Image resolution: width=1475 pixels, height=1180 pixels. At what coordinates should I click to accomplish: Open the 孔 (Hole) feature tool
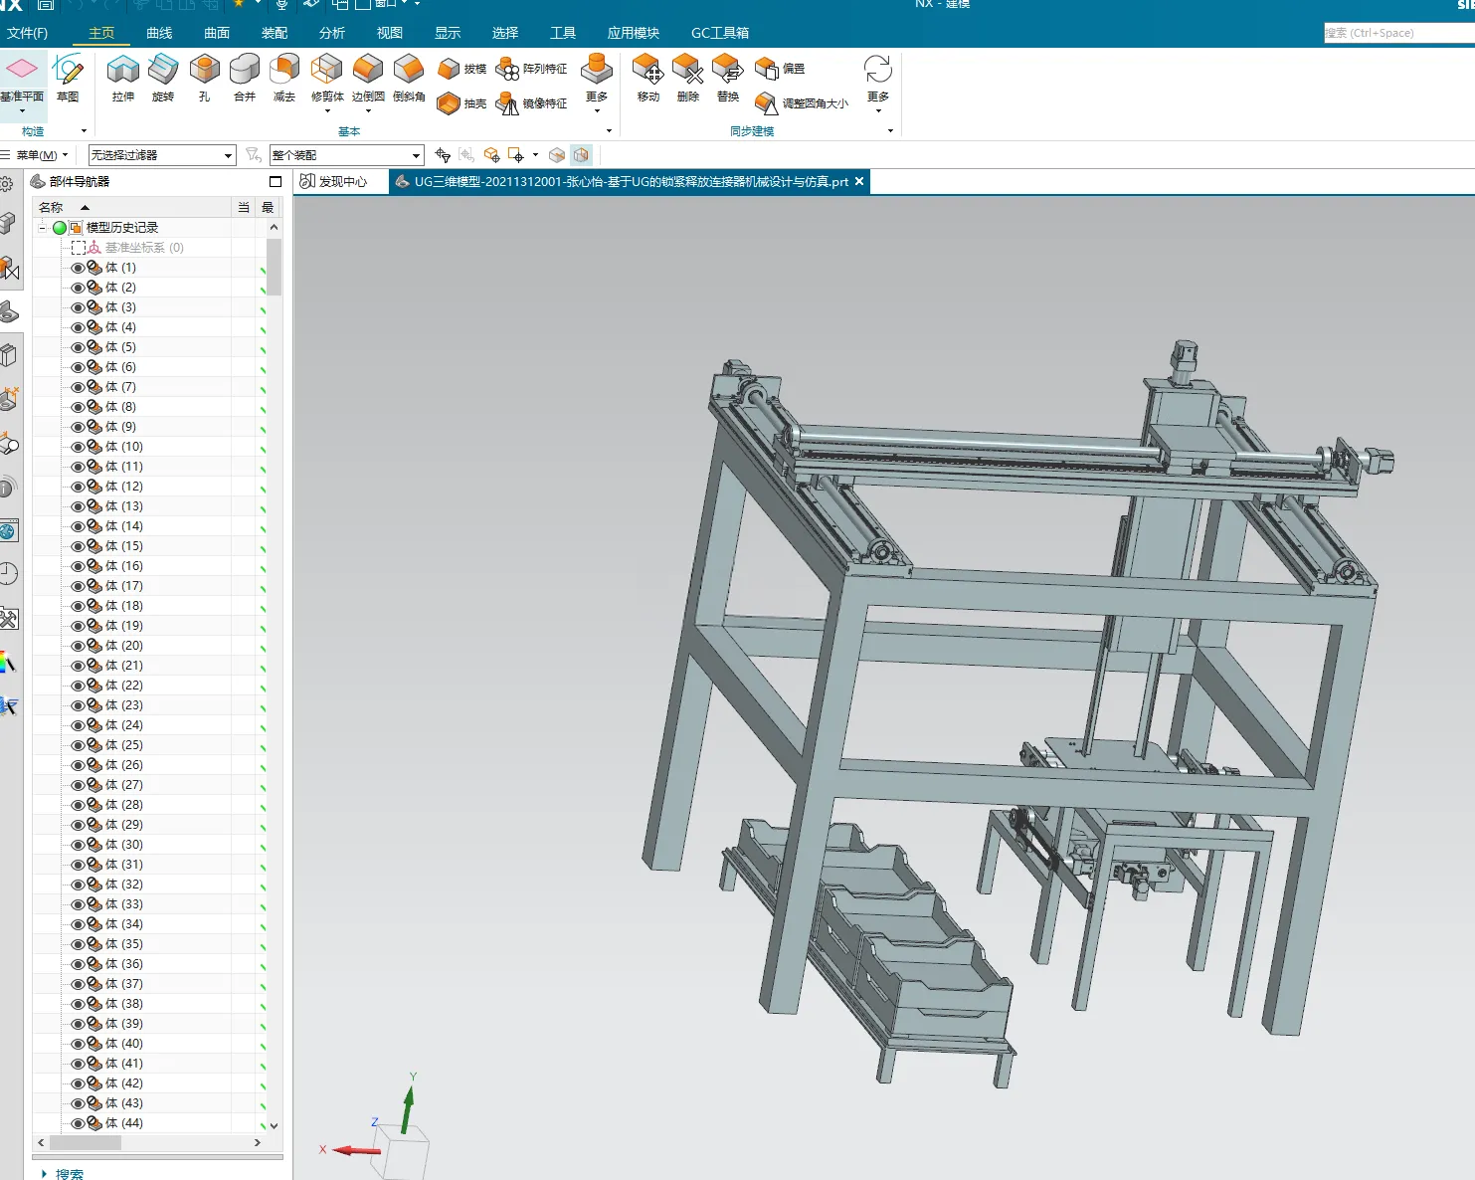coord(204,78)
